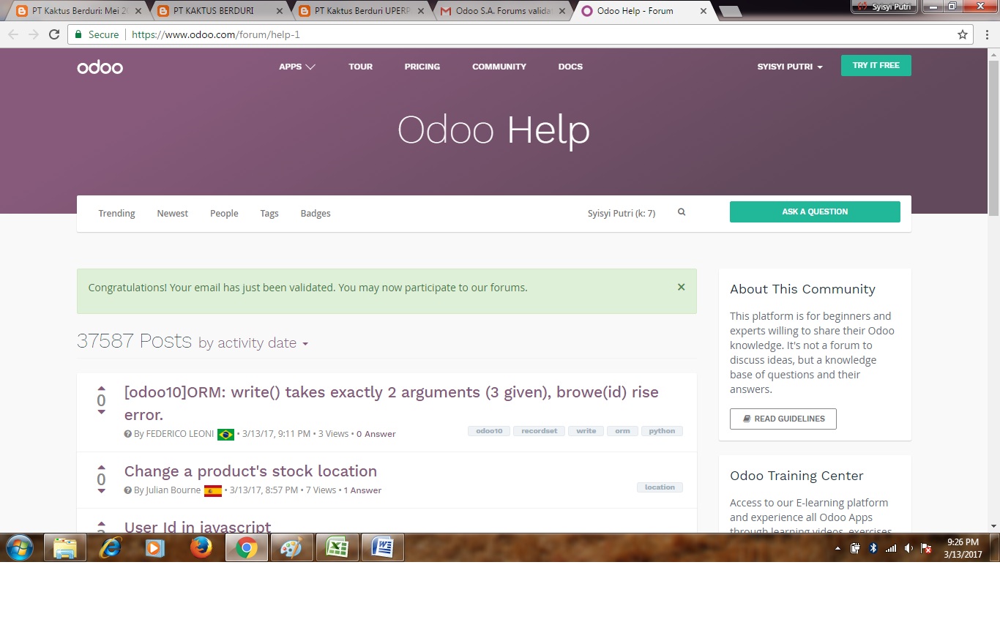1000x644 pixels.
Task: Click the volume speaker tray icon
Action: click(908, 548)
